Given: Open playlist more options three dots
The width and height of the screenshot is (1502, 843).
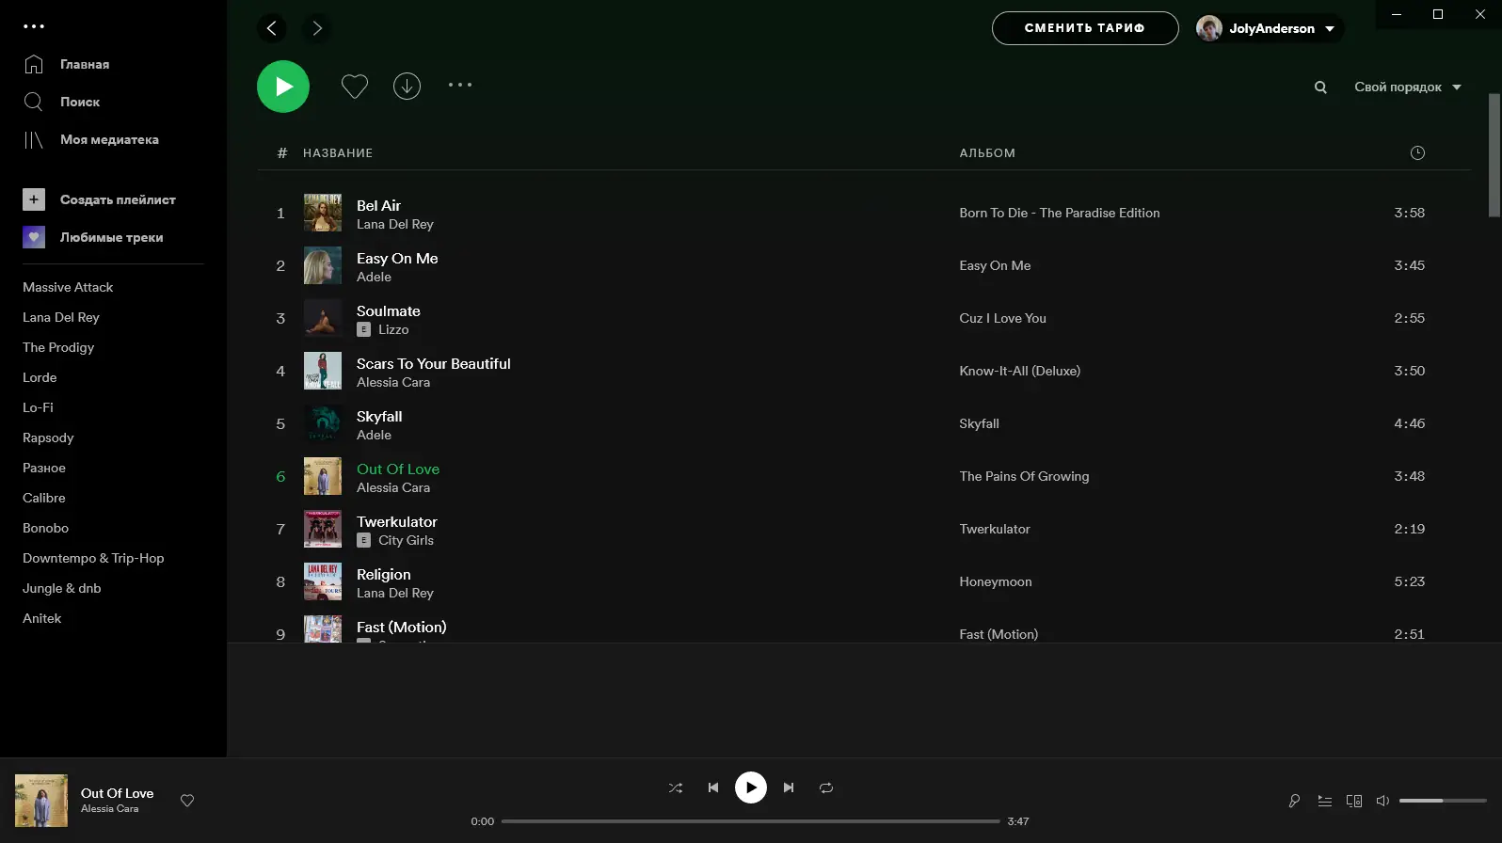Looking at the screenshot, I should point(460,85).
